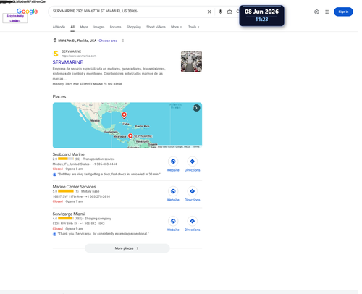Start voice search with the microphone icon

[x=220, y=12]
